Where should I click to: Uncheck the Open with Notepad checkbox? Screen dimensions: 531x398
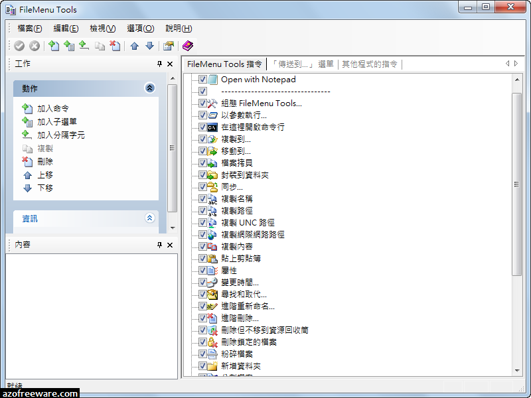coord(202,80)
